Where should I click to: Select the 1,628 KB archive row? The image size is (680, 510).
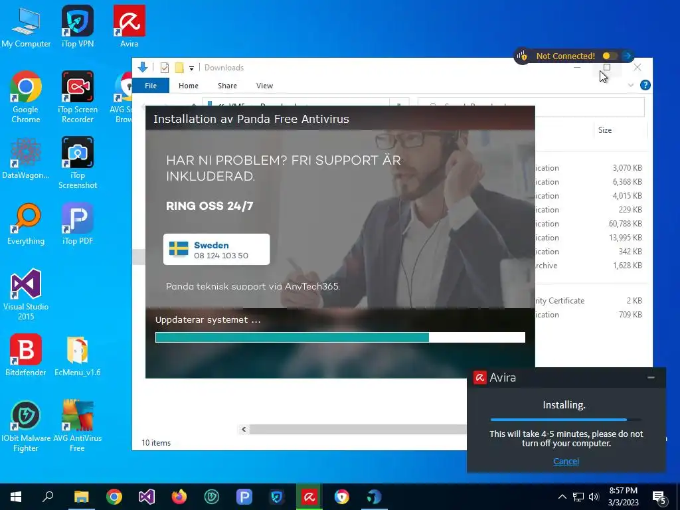click(592, 266)
